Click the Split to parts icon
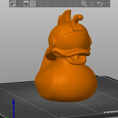 click(x=76, y=4)
